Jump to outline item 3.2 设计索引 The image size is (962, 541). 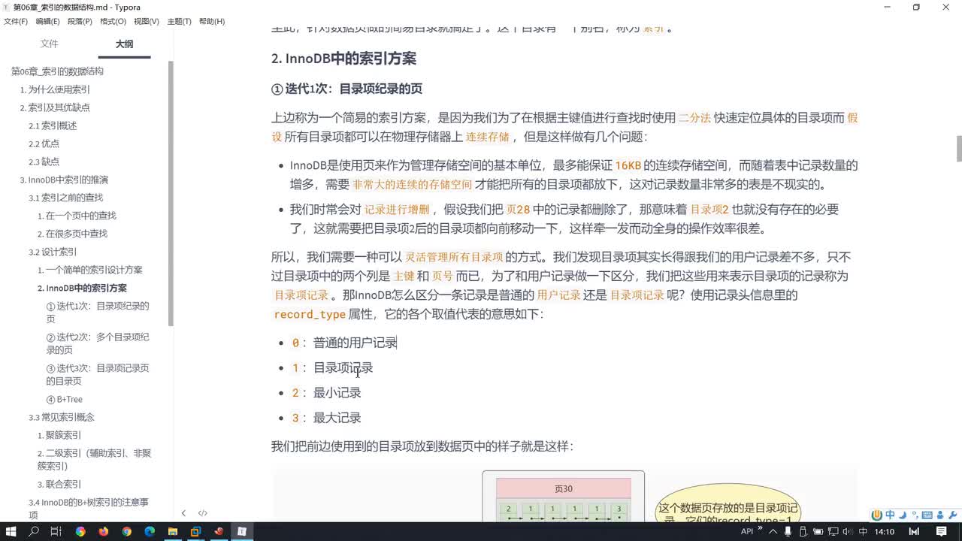pos(53,252)
